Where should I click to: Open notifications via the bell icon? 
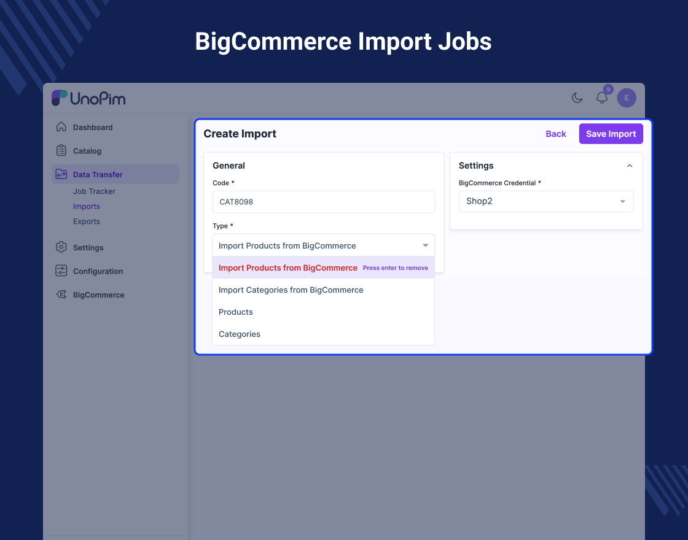pos(601,98)
